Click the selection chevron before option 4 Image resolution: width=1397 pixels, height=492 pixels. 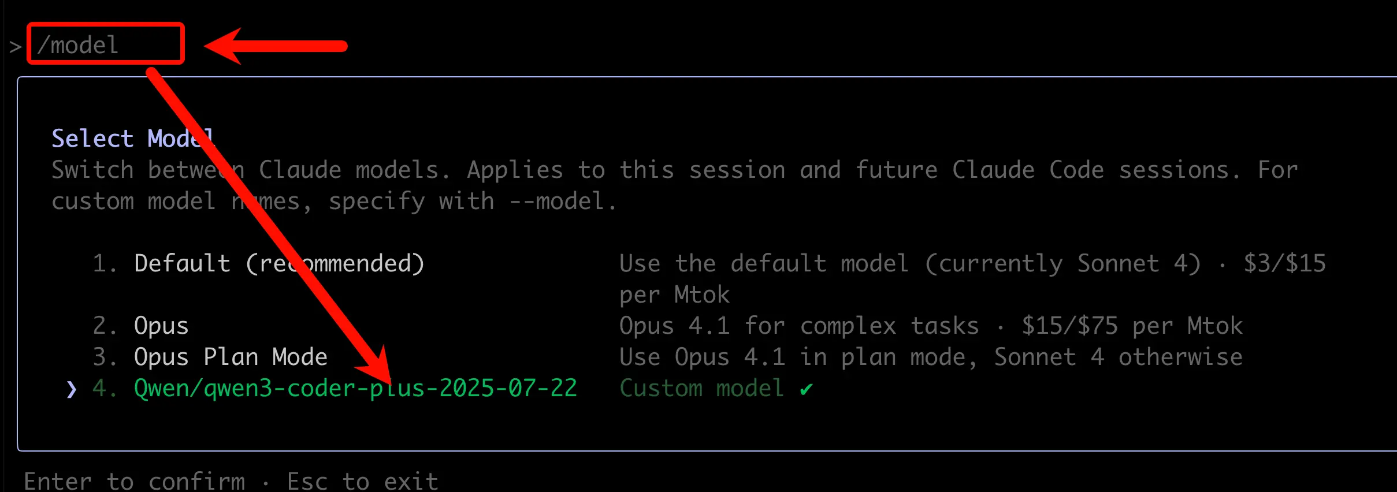pyautogui.click(x=71, y=389)
